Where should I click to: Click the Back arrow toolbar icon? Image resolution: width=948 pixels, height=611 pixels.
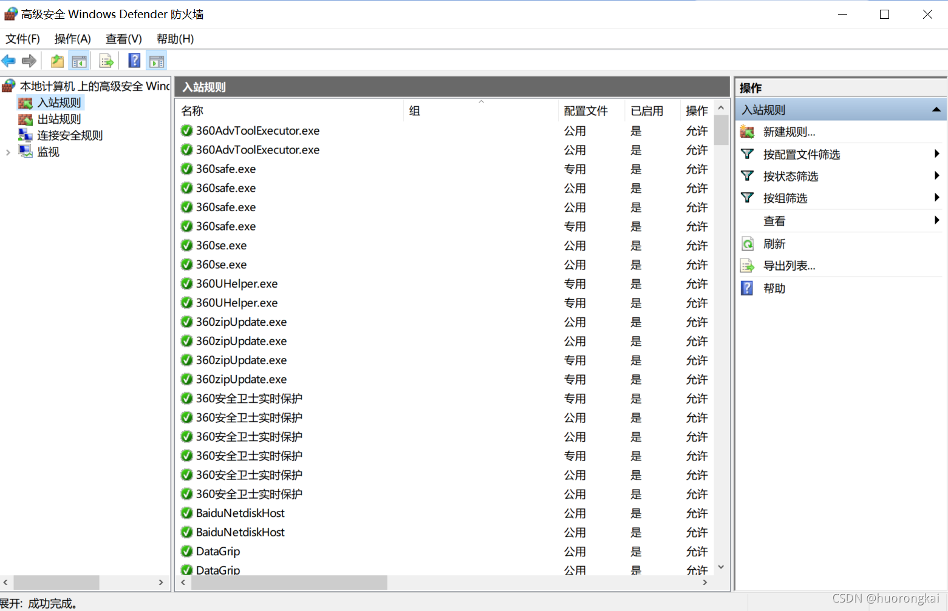9,61
